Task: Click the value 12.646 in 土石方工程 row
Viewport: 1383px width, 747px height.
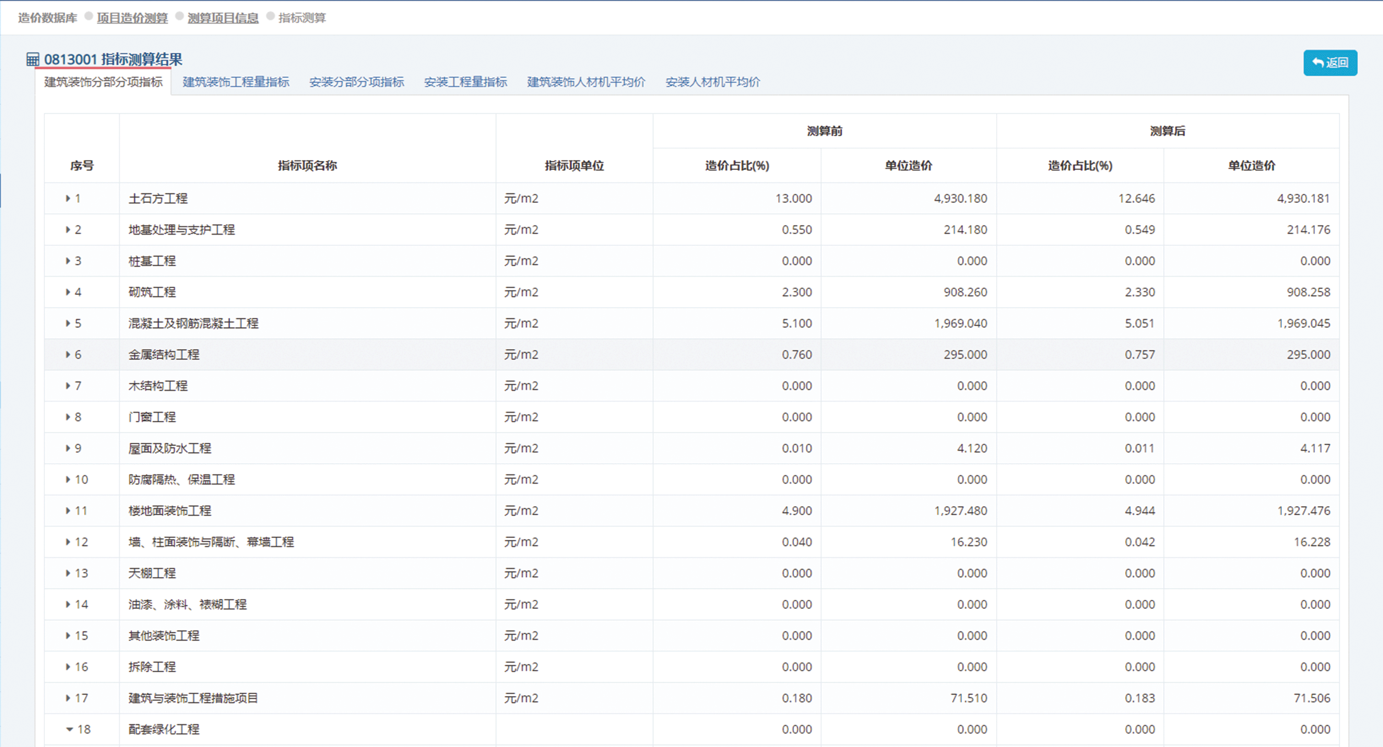Action: pyautogui.click(x=1136, y=199)
